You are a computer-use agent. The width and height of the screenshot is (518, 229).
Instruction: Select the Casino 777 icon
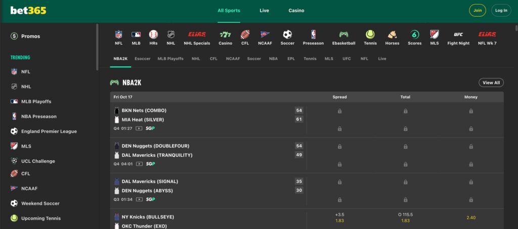(x=225, y=35)
